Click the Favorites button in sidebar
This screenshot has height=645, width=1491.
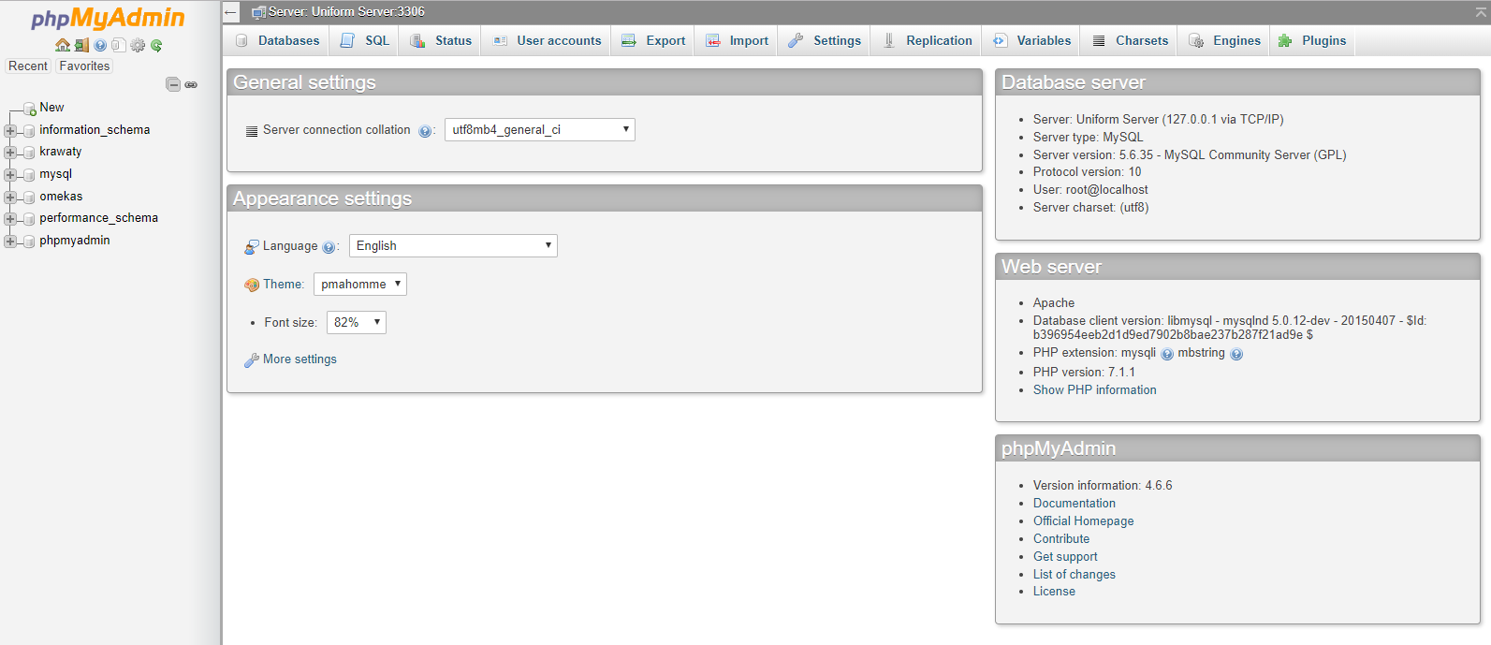coord(84,66)
